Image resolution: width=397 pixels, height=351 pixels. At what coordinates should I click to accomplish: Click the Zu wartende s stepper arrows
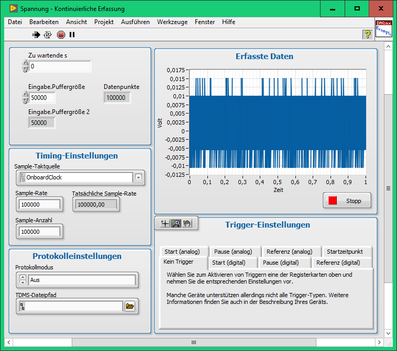(x=25, y=66)
